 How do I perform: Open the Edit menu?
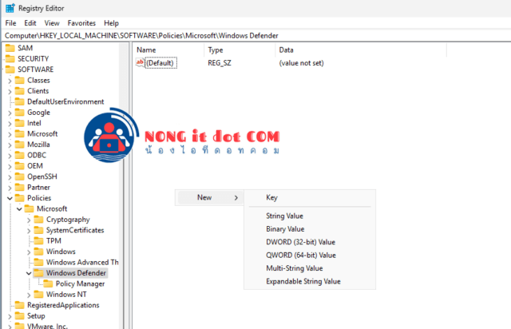30,23
